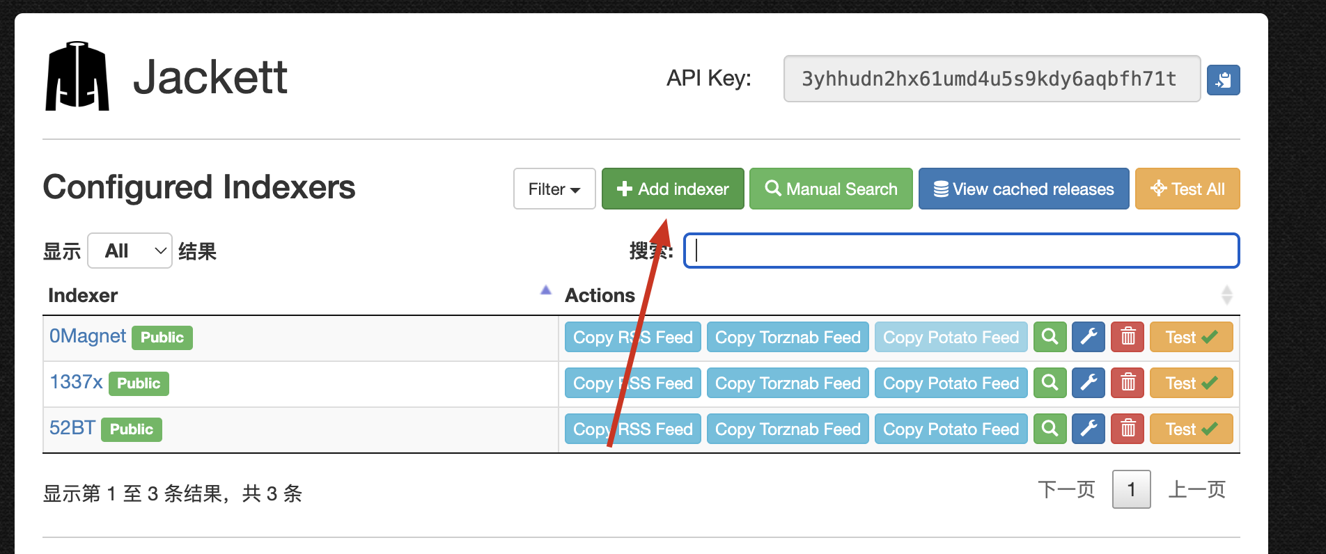Open wrench configuration for 1337x indexer
The height and width of the screenshot is (554, 1326).
1088,383
